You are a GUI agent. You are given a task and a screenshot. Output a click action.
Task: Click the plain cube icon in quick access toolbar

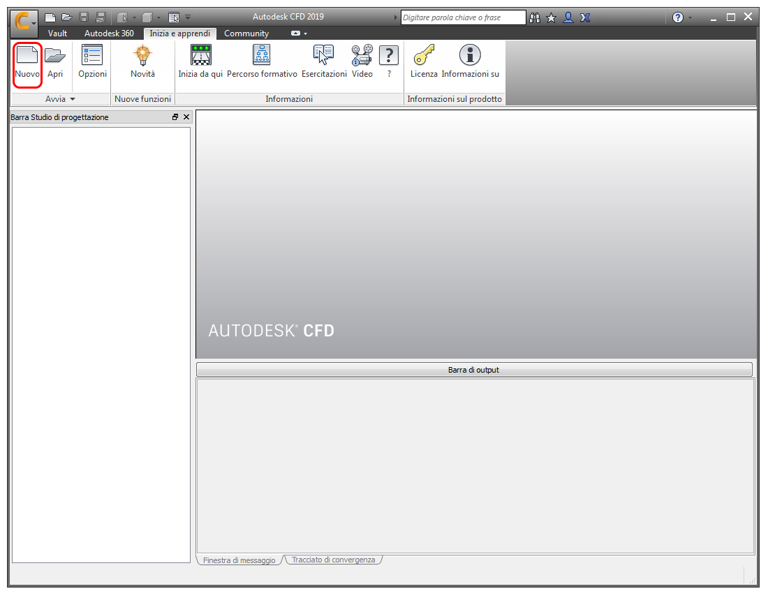(147, 17)
